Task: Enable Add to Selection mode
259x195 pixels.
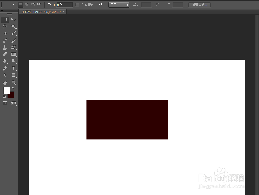Action: (26, 4)
